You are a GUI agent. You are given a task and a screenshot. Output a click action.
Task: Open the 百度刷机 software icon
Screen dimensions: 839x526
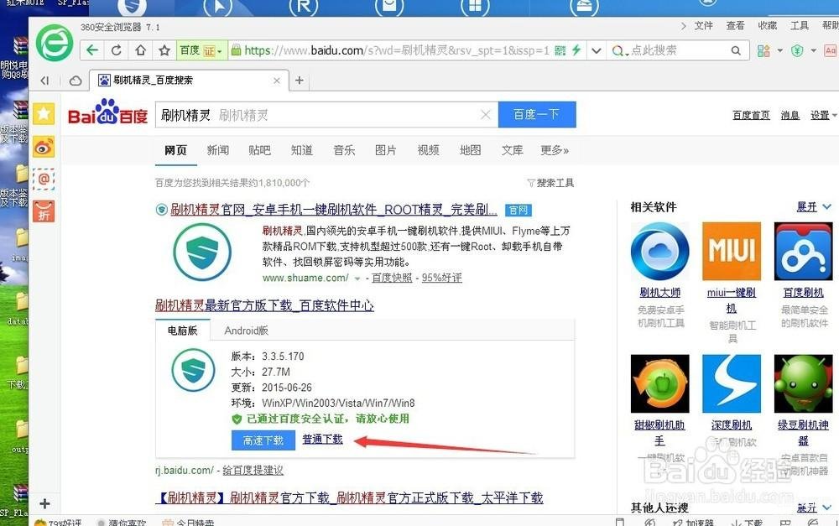[804, 252]
